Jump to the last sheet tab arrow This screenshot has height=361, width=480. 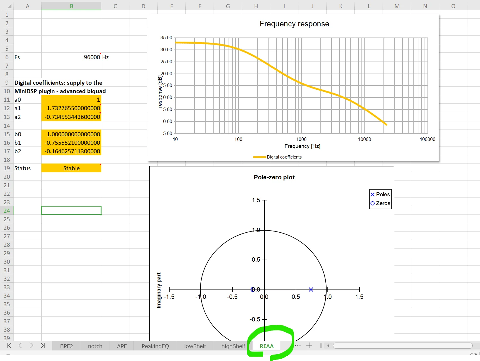(43, 345)
